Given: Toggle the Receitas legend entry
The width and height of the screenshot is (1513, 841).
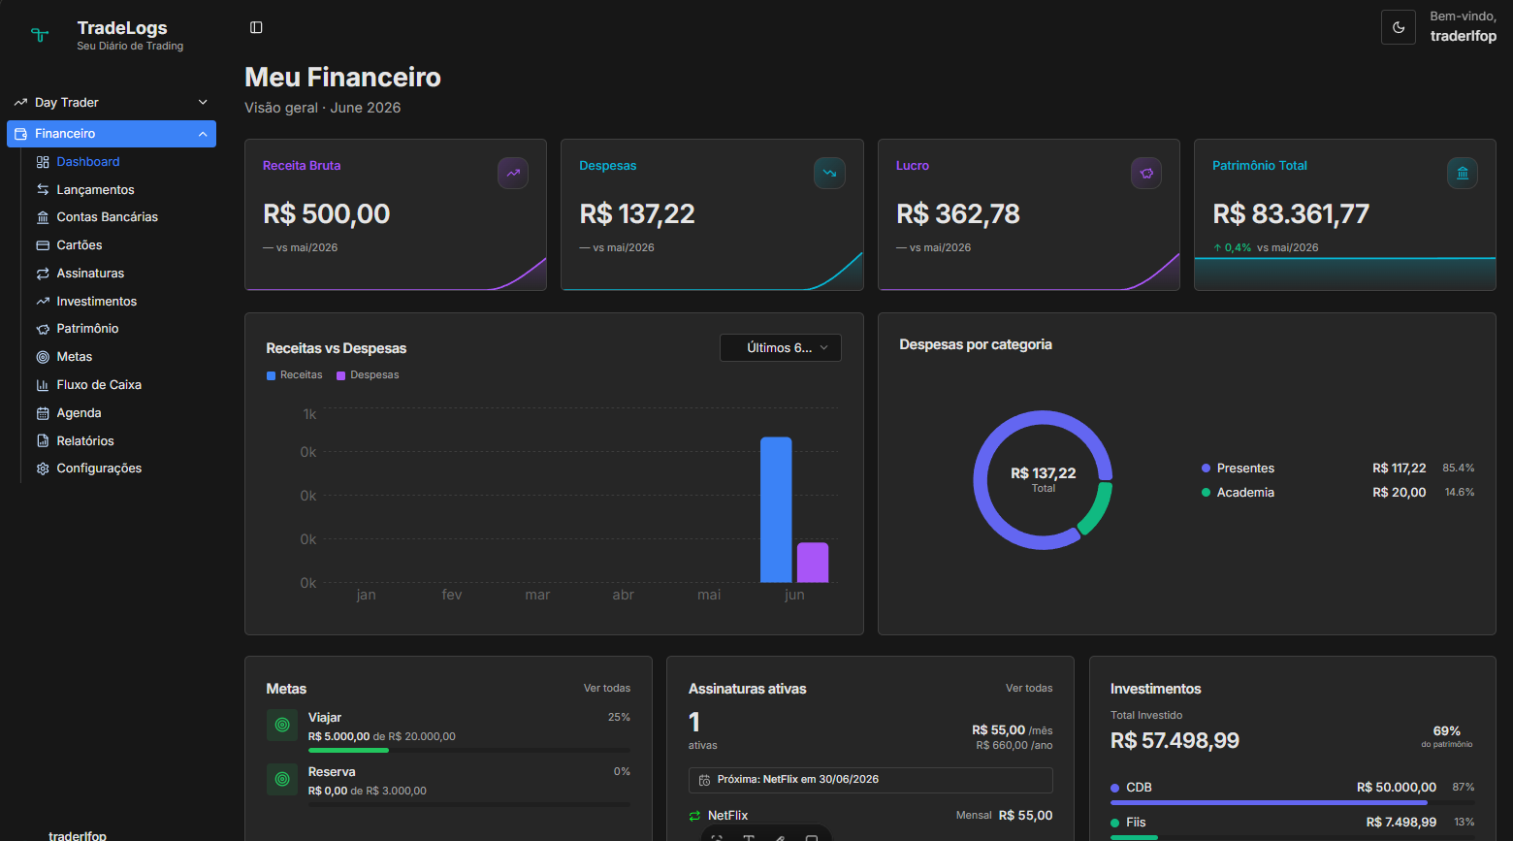Looking at the screenshot, I should 295,375.
